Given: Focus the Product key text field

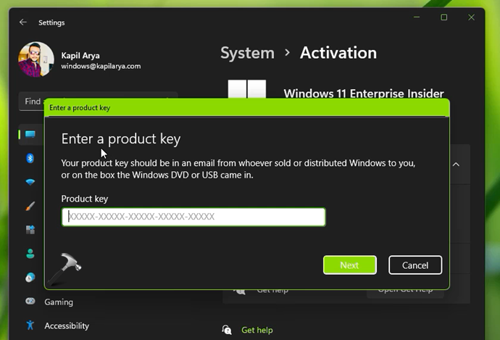Looking at the screenshot, I should [193, 217].
